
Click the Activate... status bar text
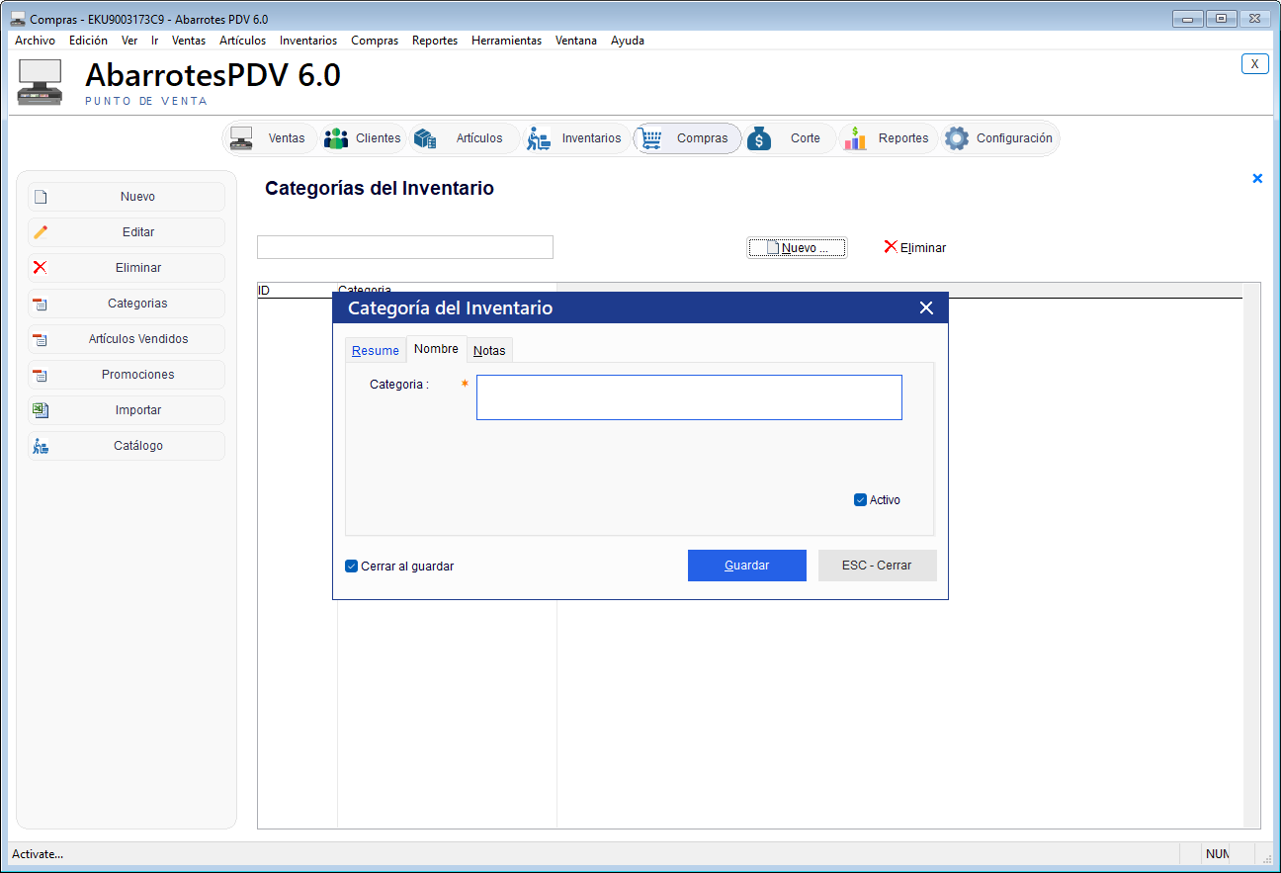38,854
